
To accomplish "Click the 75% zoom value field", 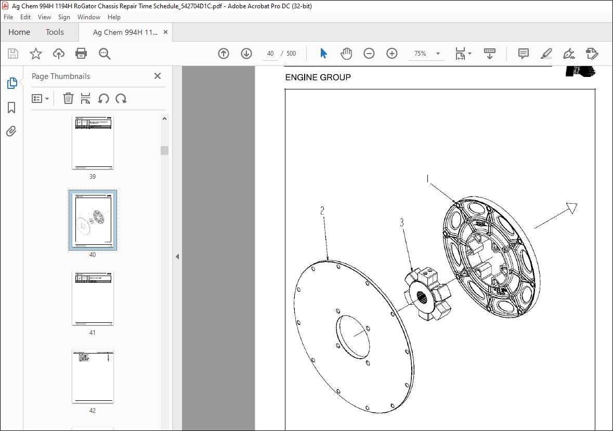I will [420, 54].
